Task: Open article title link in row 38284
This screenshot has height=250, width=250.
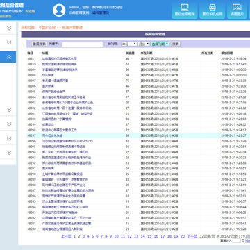Action: (65, 207)
